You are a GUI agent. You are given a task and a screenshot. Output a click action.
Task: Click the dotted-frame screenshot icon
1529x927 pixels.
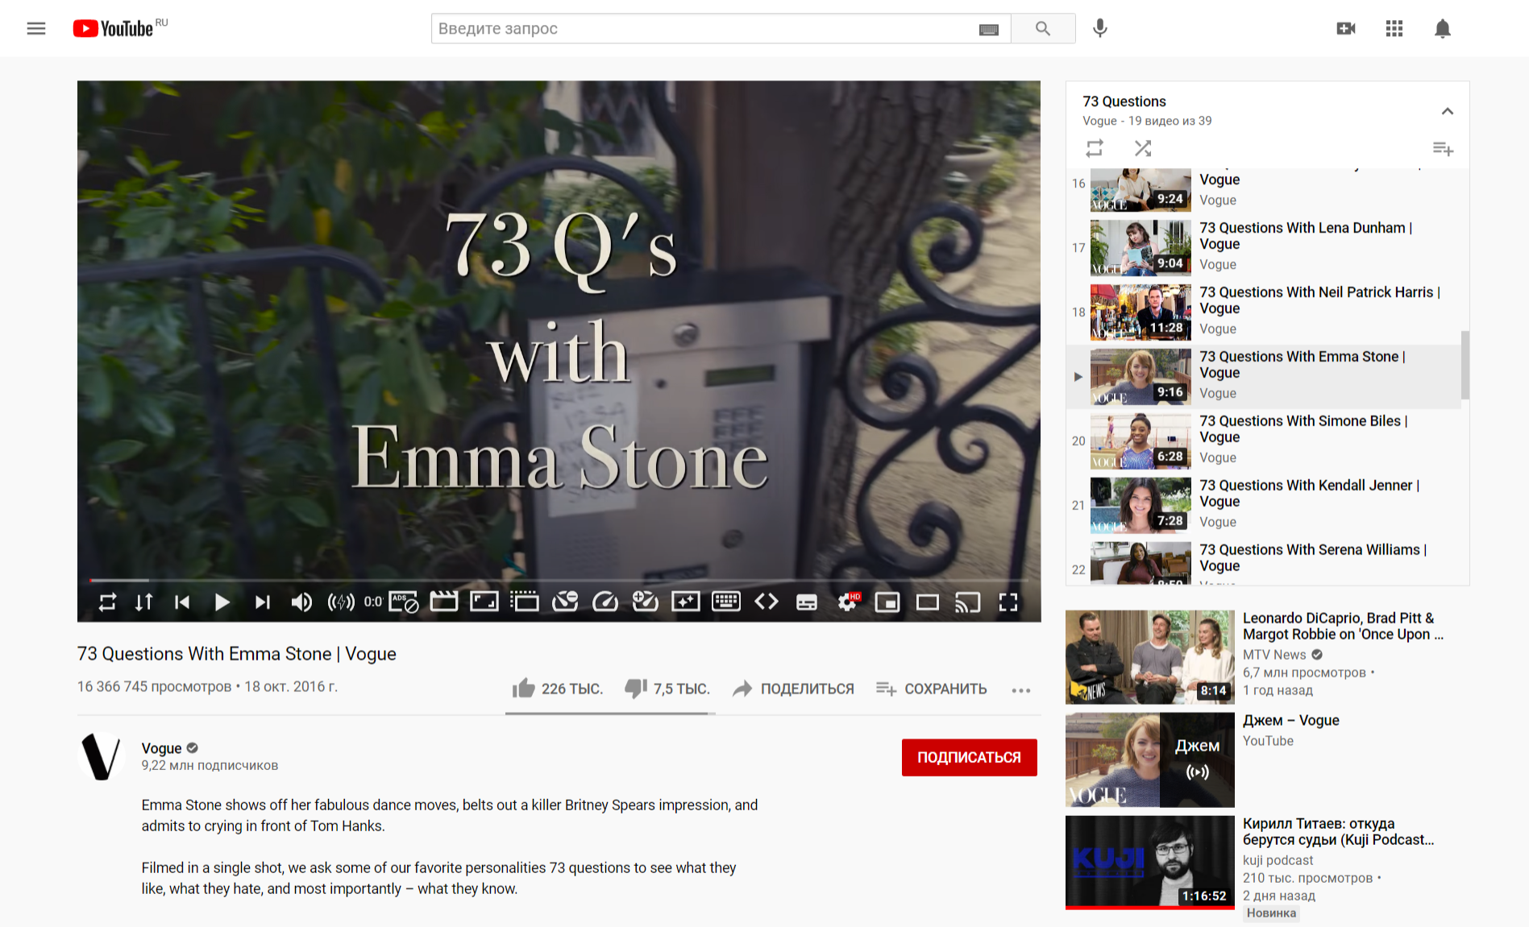click(525, 602)
